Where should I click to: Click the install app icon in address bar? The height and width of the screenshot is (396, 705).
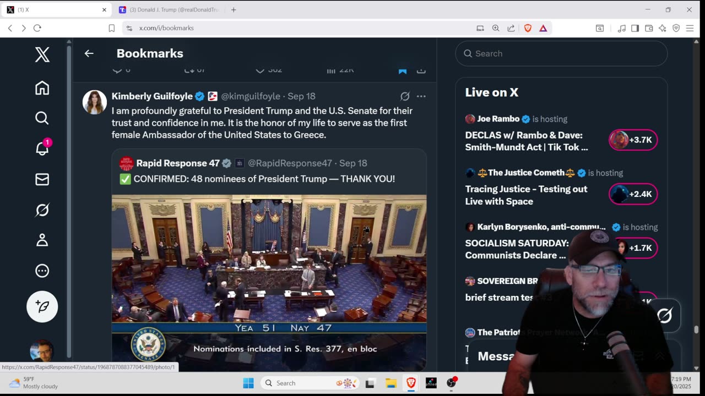click(x=480, y=28)
